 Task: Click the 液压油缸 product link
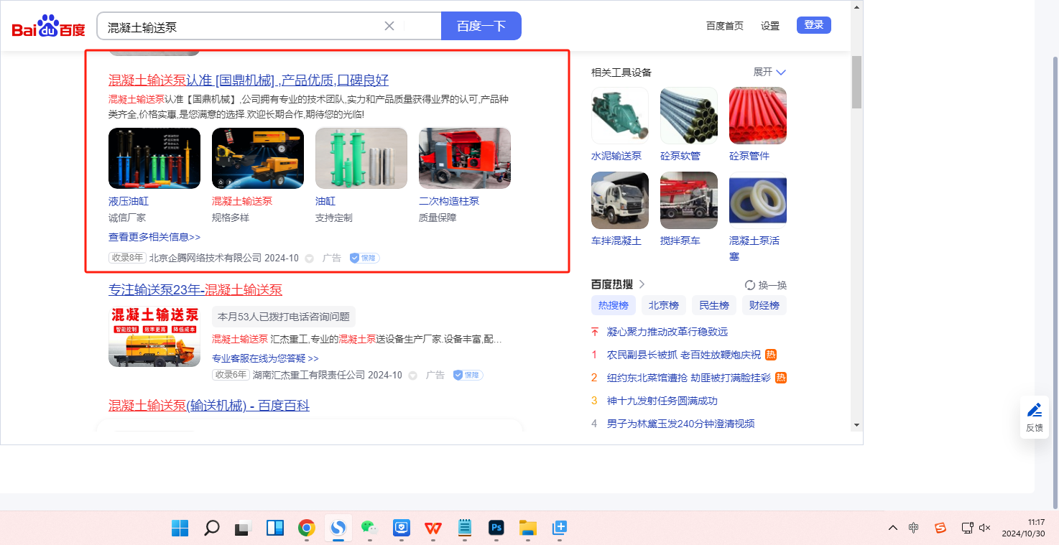pos(129,201)
